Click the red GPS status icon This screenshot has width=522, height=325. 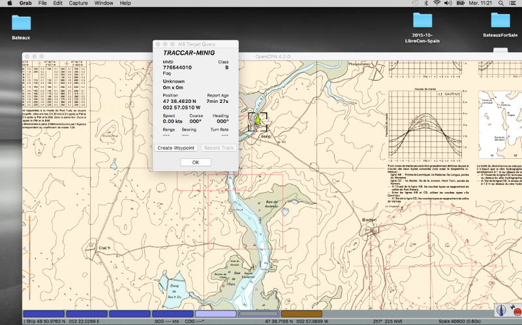(x=516, y=311)
